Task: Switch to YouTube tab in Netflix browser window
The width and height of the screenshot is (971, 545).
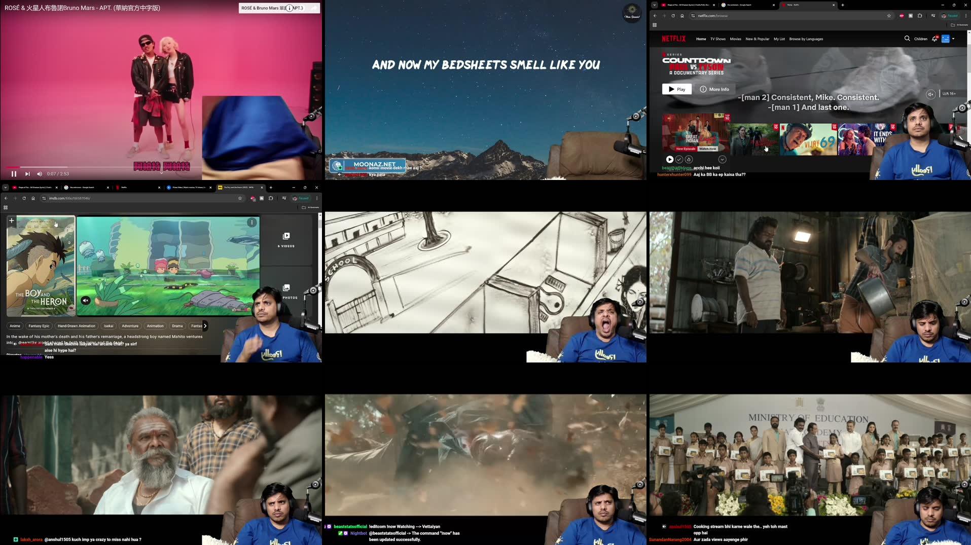Action: 688,5
